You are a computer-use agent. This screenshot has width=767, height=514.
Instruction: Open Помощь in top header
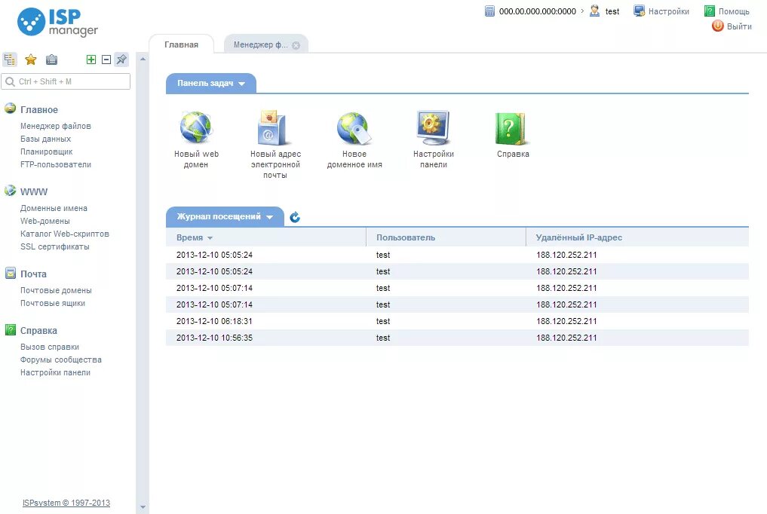click(734, 11)
